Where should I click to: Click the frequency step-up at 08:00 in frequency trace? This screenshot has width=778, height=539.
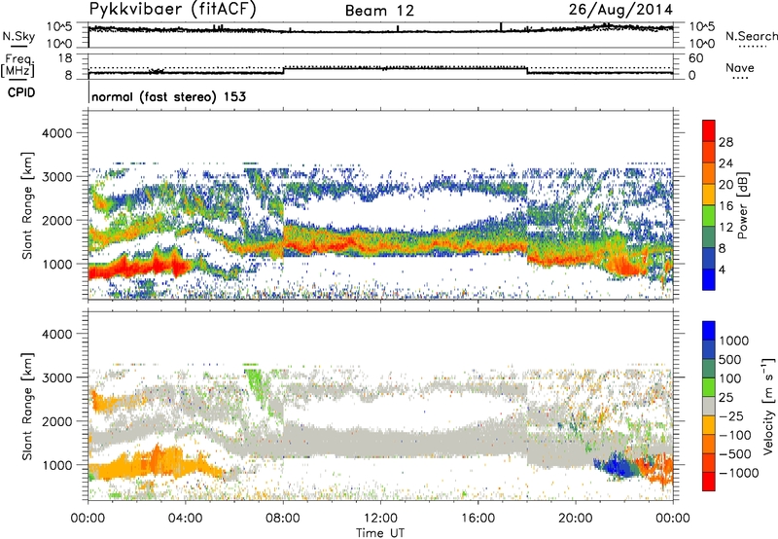pyautogui.click(x=283, y=70)
